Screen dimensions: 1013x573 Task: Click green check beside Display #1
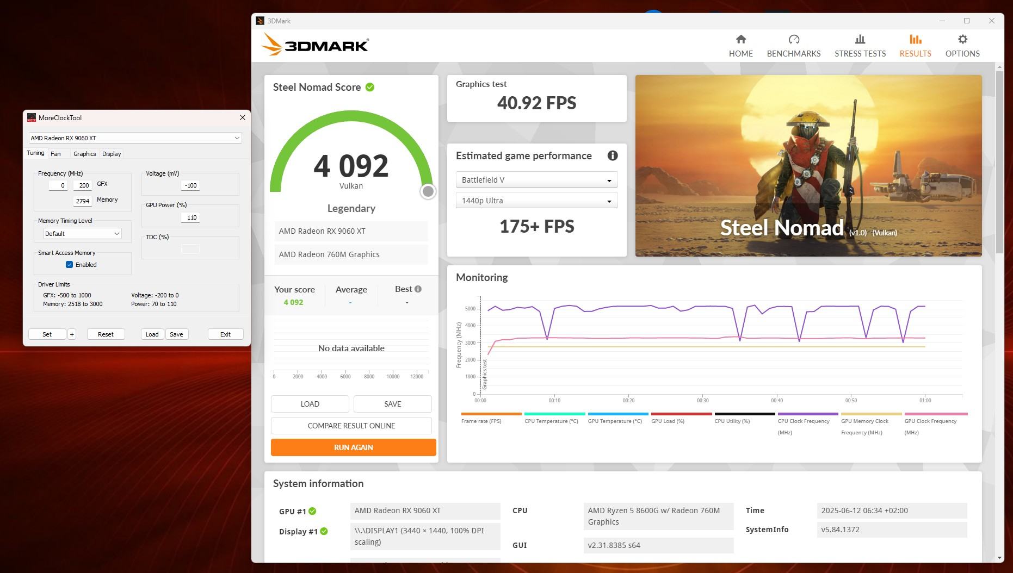[x=324, y=531]
